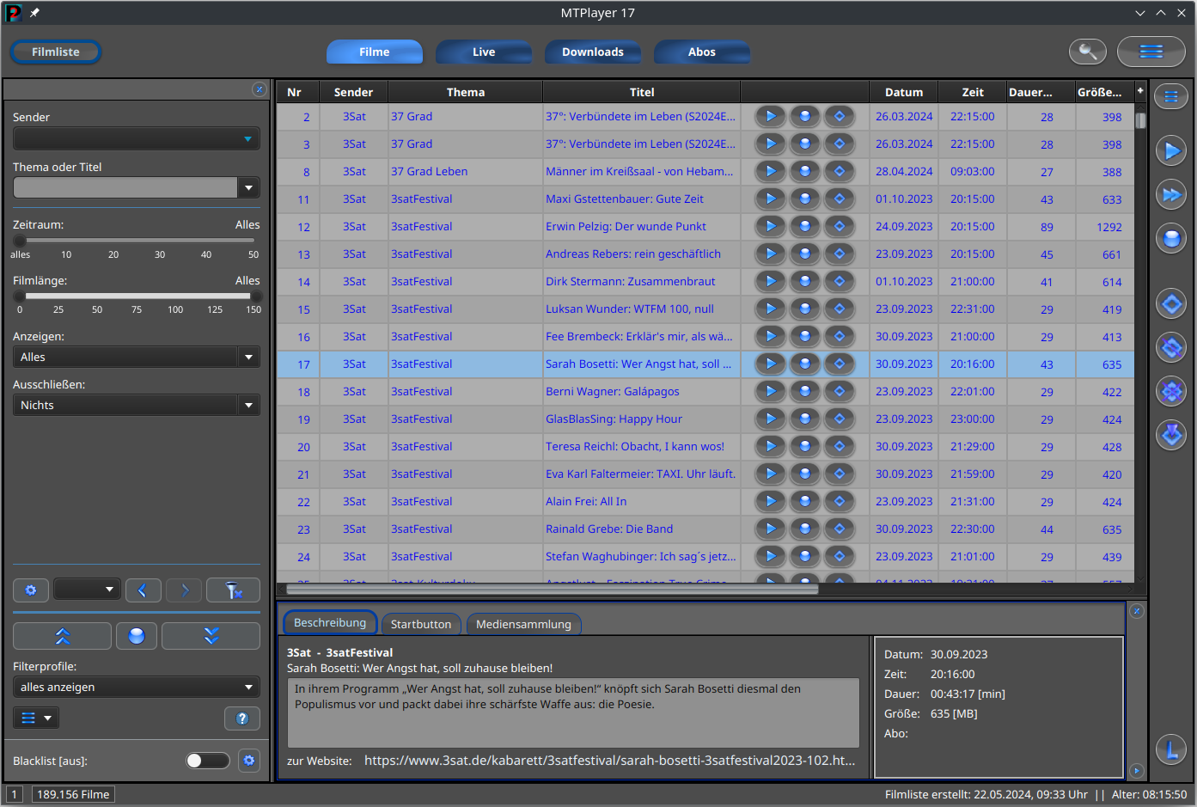Click the record button for 'Dirk Stermann: Zusammenbraut'

pos(805,281)
